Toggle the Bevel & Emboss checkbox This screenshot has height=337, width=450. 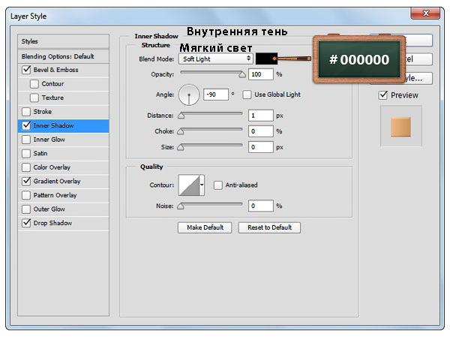pyautogui.click(x=26, y=70)
